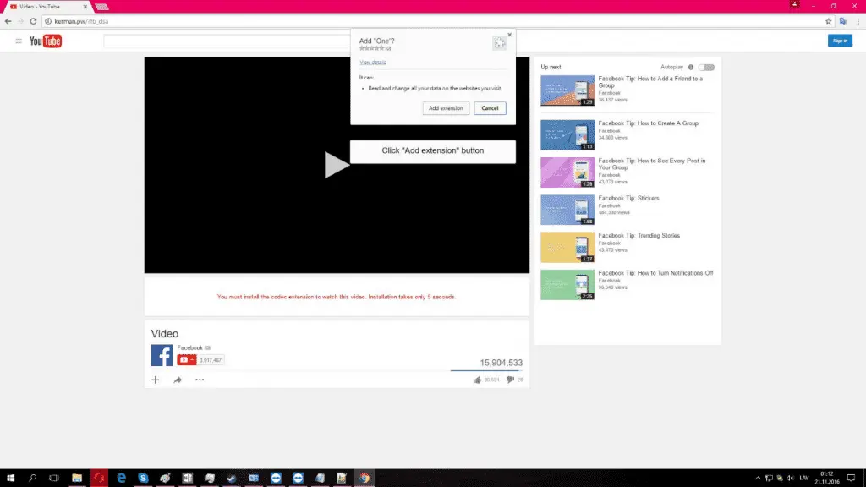Close the Add "One" extension popup
The height and width of the screenshot is (487, 866).
(x=509, y=35)
